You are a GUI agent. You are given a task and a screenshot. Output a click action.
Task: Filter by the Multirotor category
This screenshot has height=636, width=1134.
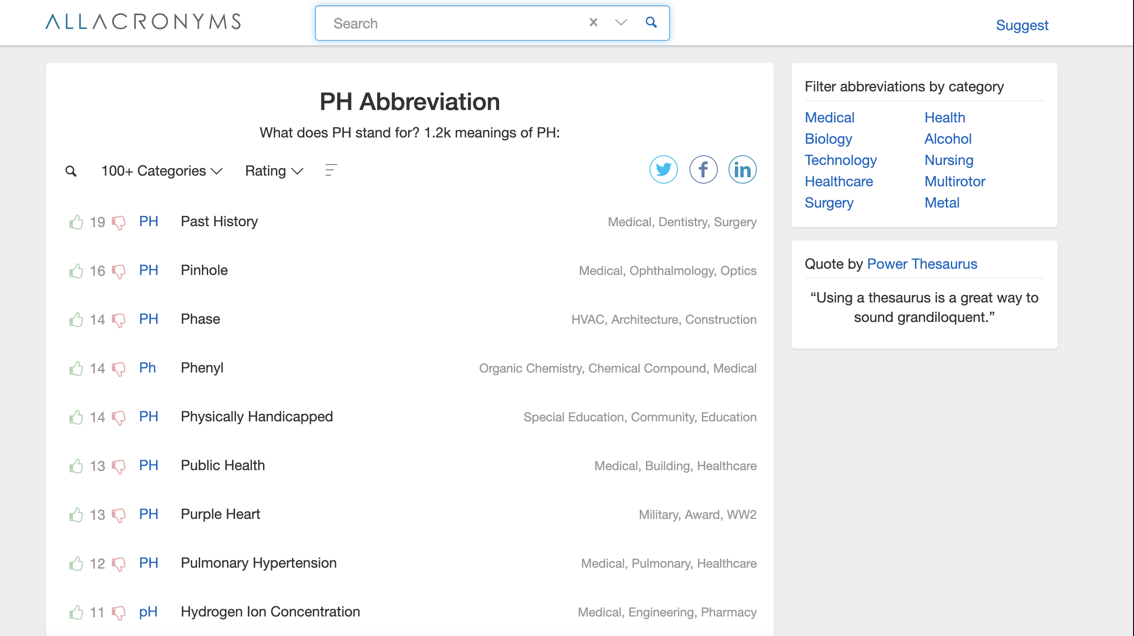tap(954, 181)
